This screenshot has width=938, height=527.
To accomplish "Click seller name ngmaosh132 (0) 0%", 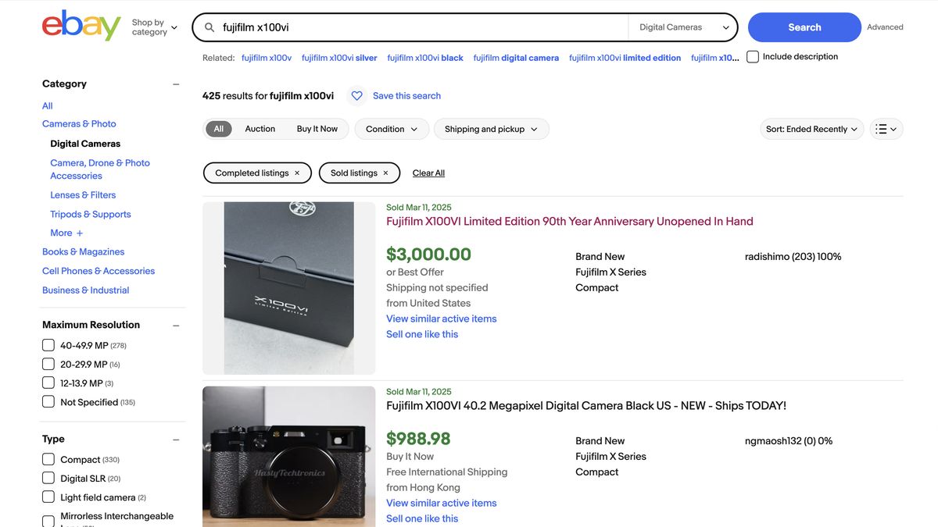I will point(789,441).
